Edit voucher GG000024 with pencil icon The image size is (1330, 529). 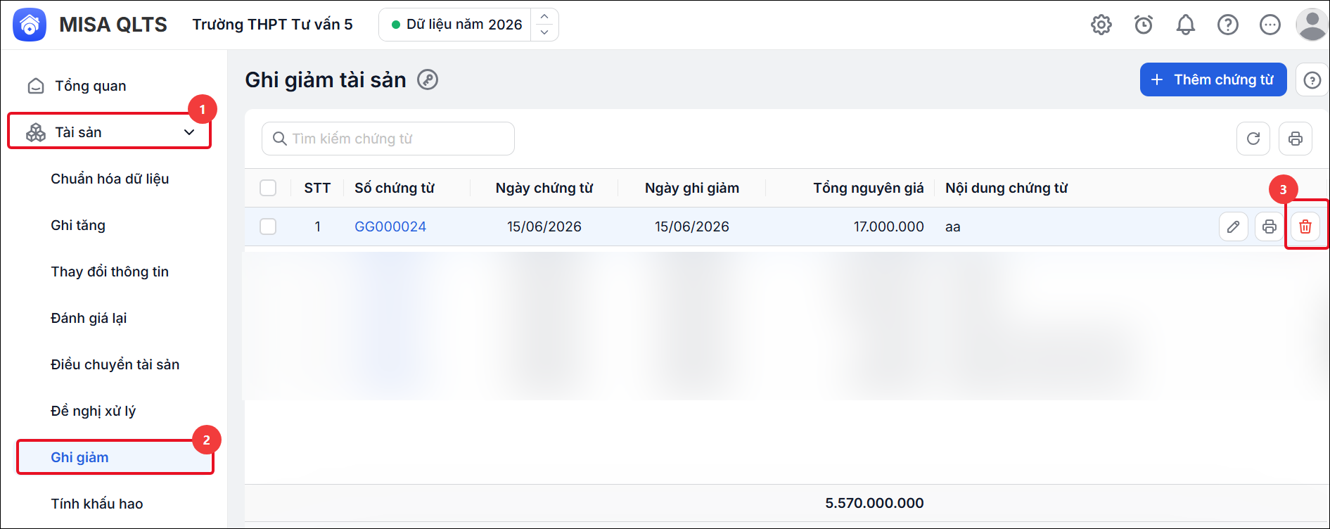1234,227
